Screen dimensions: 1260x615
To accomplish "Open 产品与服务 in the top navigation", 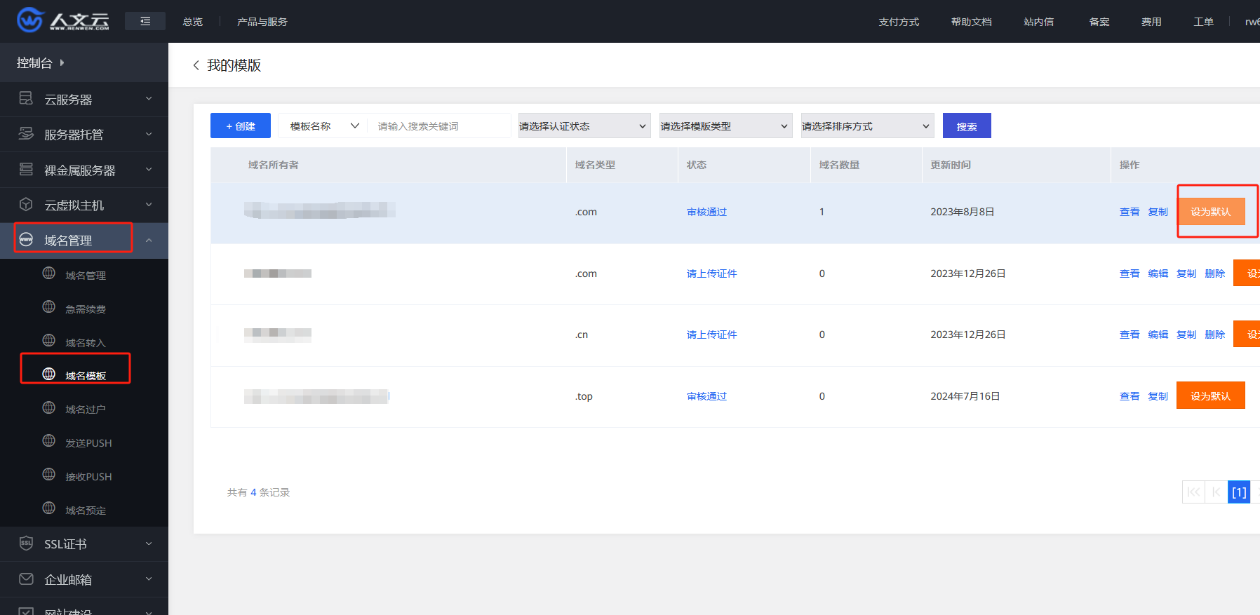I will (262, 22).
